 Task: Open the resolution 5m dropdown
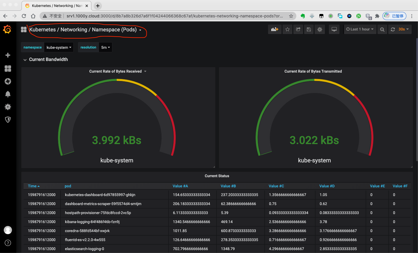(x=105, y=47)
